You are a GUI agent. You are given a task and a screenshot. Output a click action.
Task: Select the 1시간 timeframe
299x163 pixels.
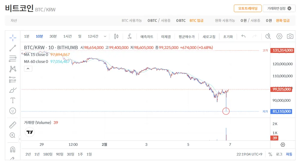click(67, 36)
